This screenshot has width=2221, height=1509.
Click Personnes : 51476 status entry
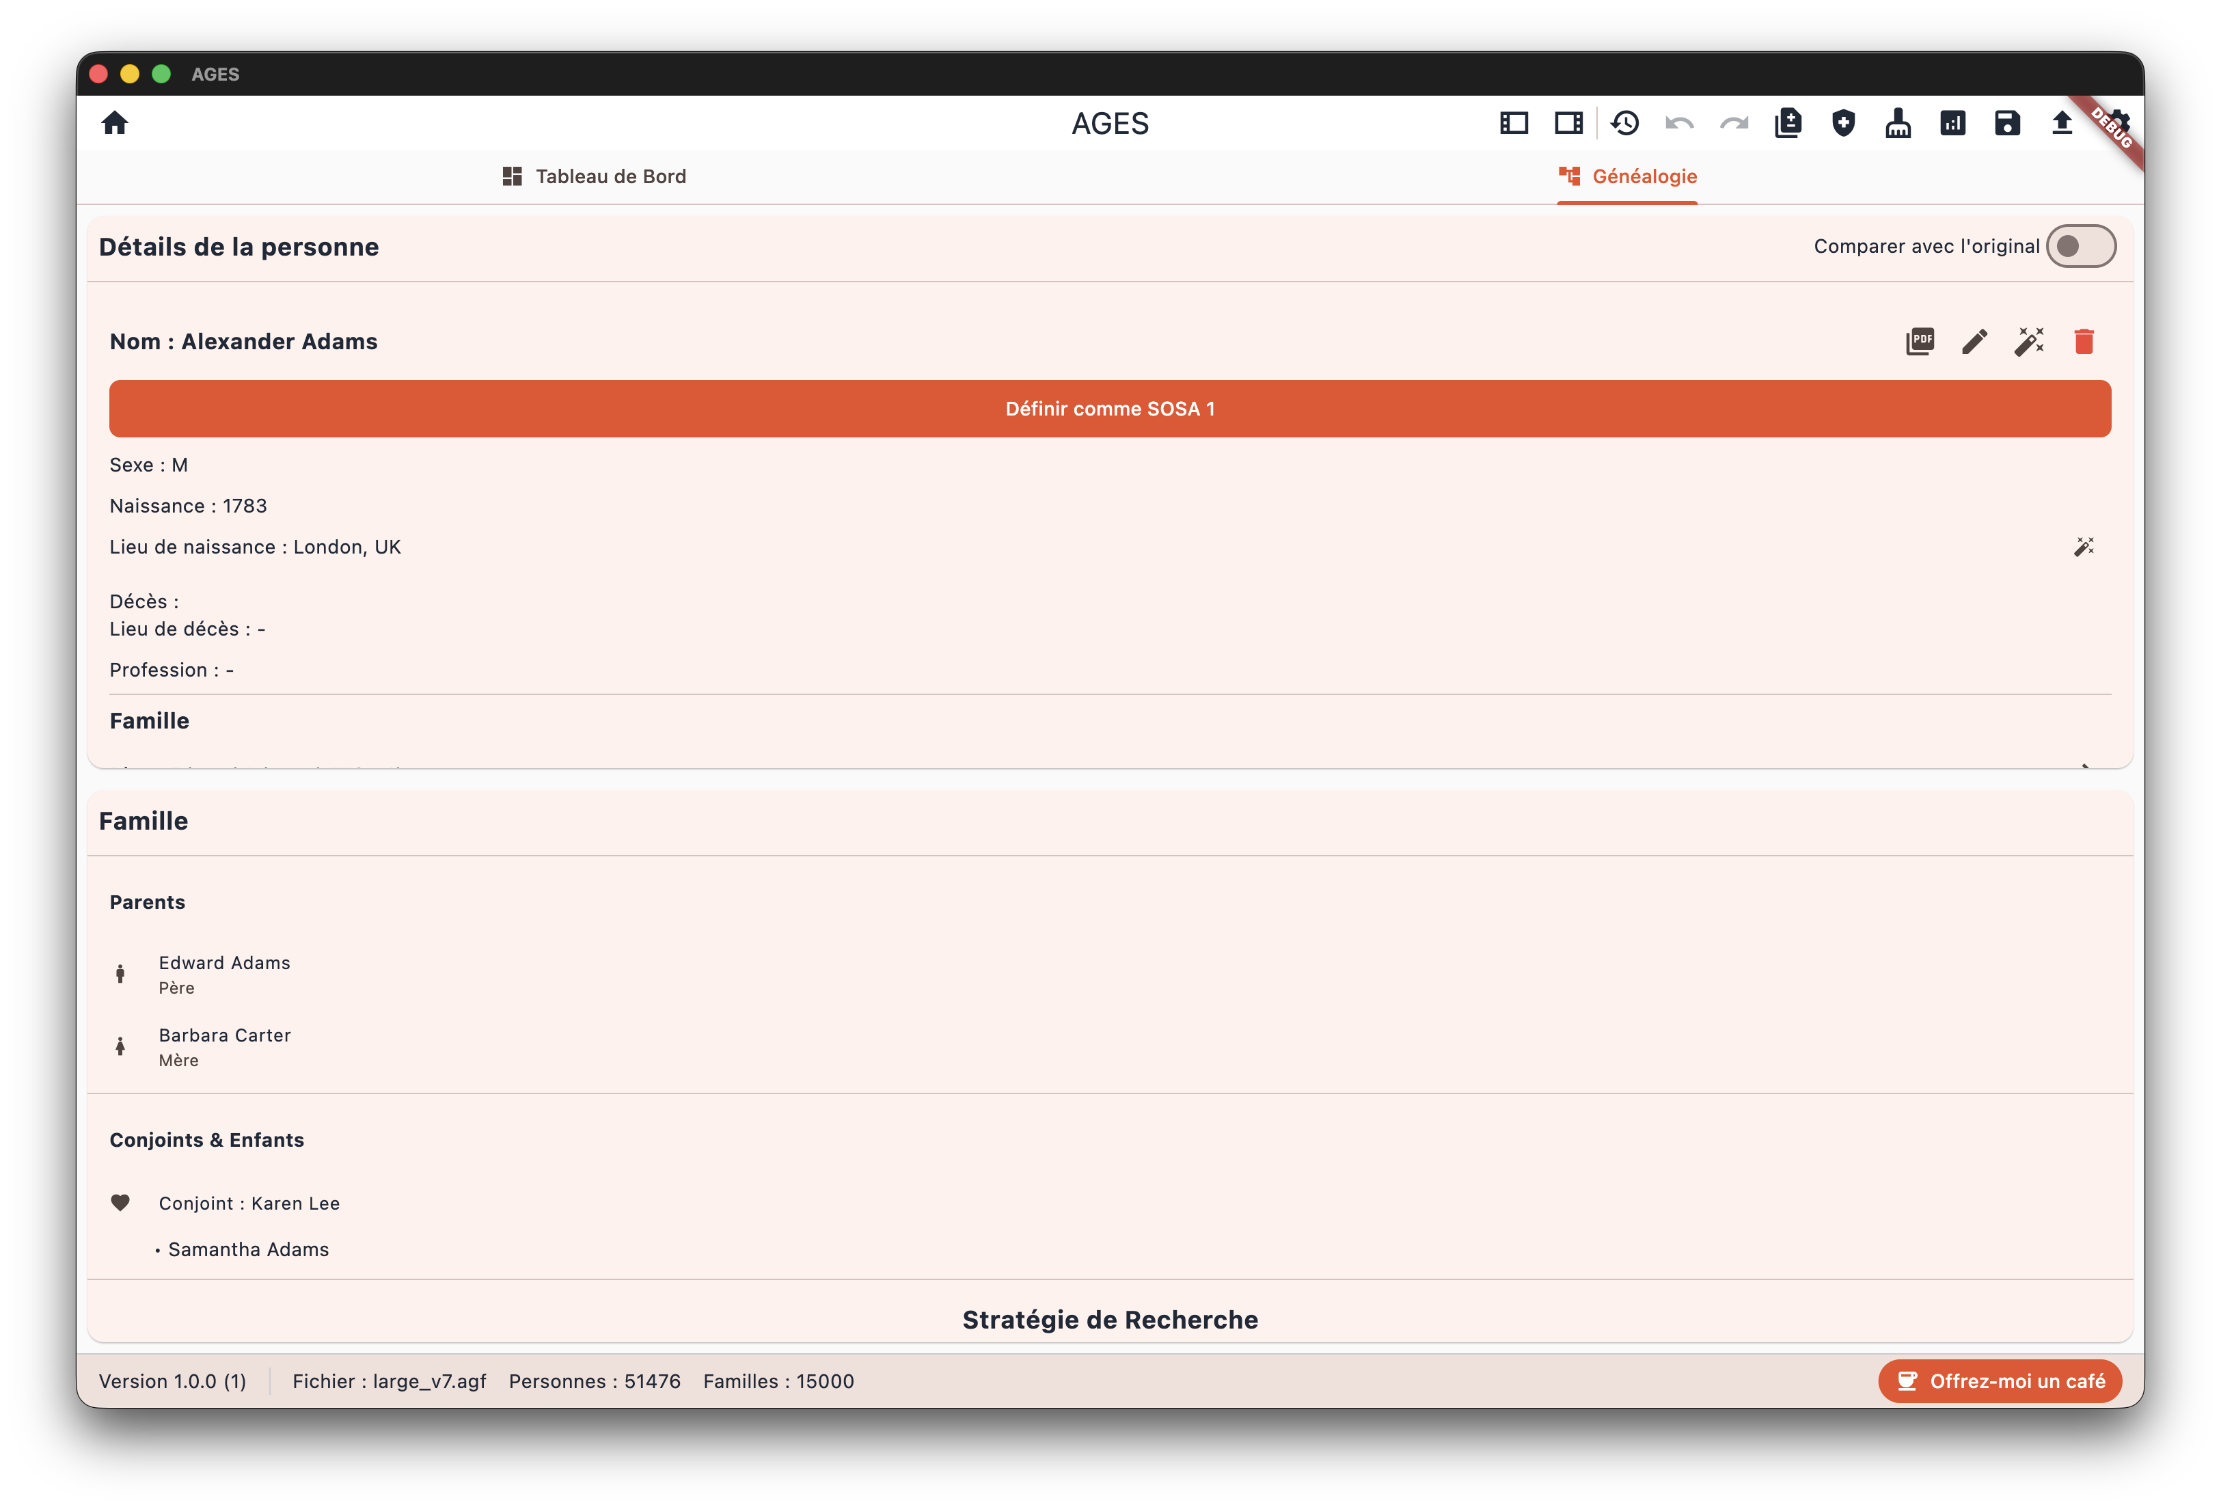click(595, 1381)
